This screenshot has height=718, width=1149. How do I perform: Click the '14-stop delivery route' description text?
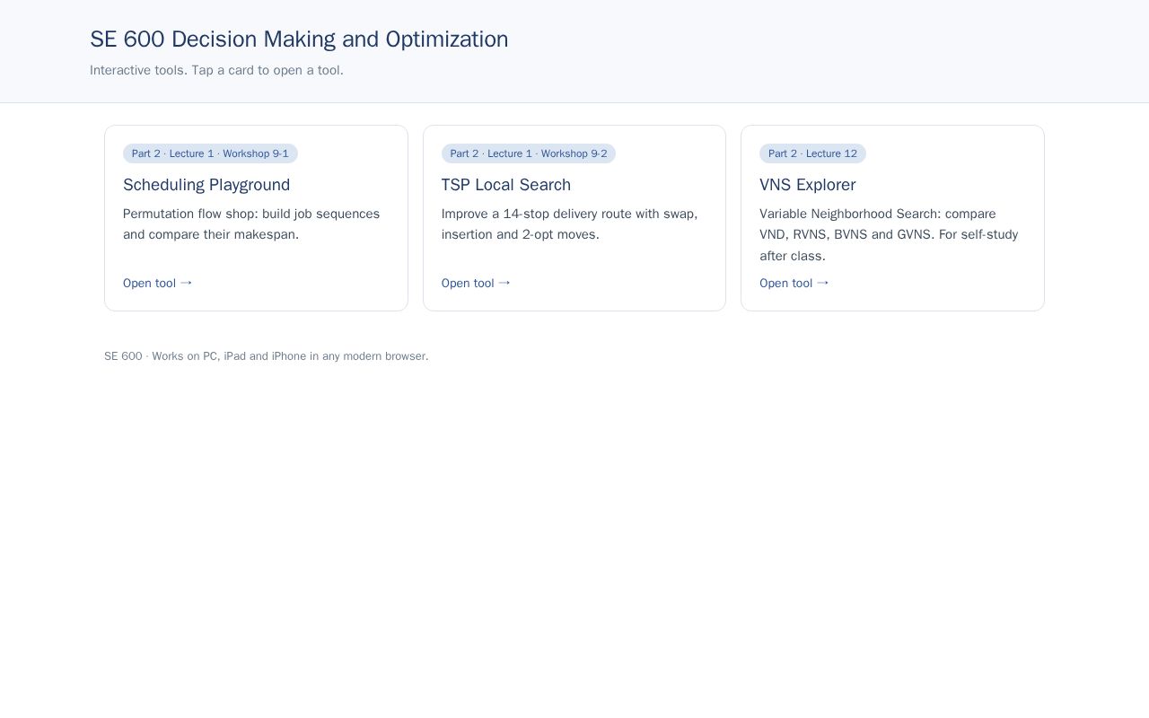[570, 224]
